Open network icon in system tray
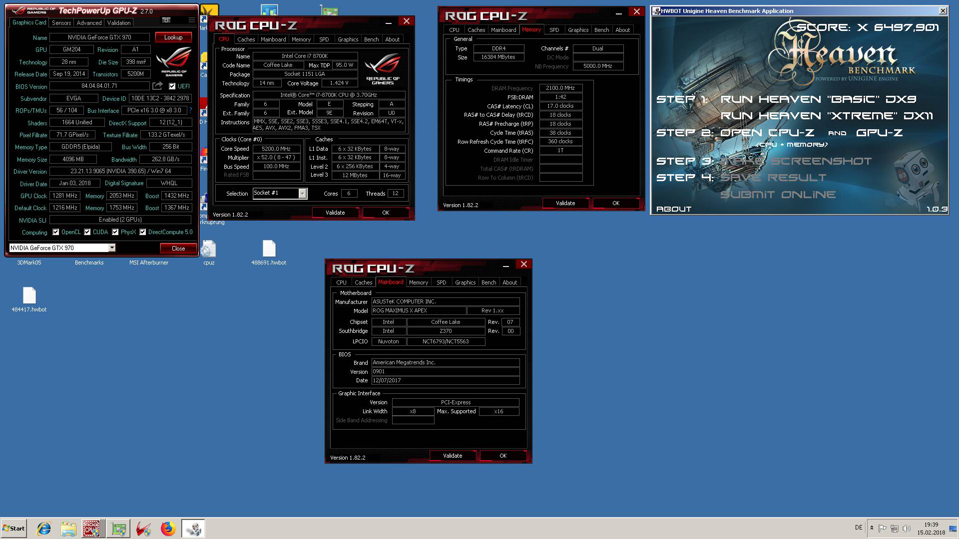 pos(895,528)
